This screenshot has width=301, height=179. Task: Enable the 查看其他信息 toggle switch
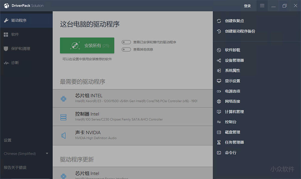pyautogui.click(x=126, y=49)
